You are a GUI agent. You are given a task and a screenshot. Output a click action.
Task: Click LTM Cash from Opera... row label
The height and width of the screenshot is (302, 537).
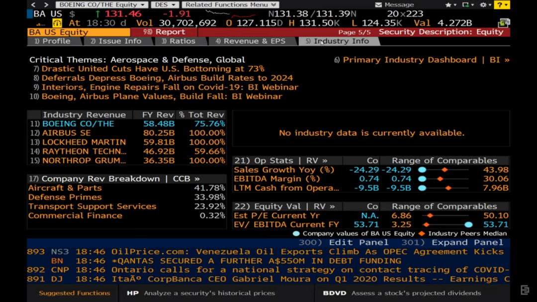pos(286,188)
